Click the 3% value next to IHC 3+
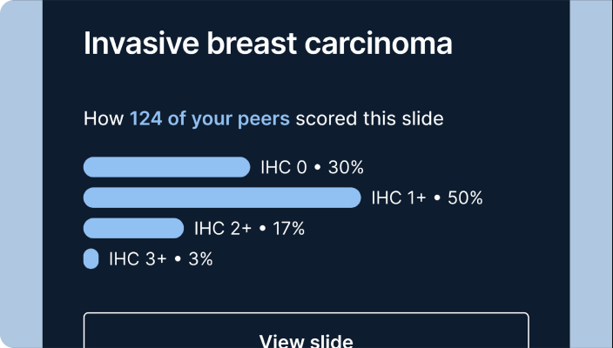The width and height of the screenshot is (613, 348). point(200,259)
